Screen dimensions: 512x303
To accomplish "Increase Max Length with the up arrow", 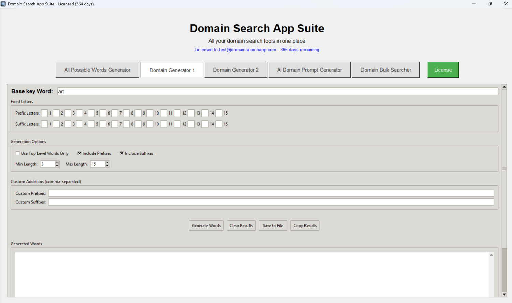I will [107, 163].
